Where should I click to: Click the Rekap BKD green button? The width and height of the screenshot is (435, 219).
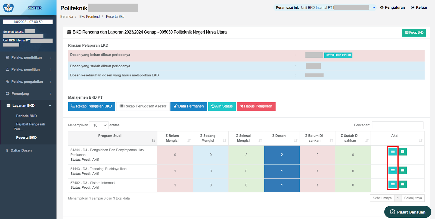414,33
